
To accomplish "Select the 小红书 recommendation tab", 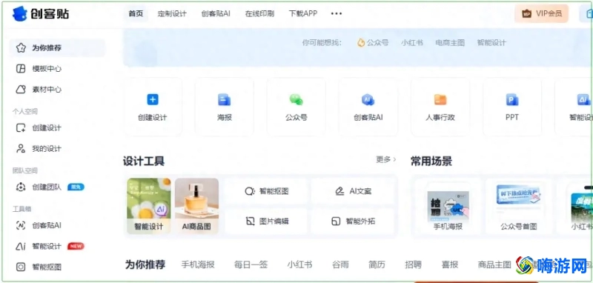I will [x=299, y=264].
